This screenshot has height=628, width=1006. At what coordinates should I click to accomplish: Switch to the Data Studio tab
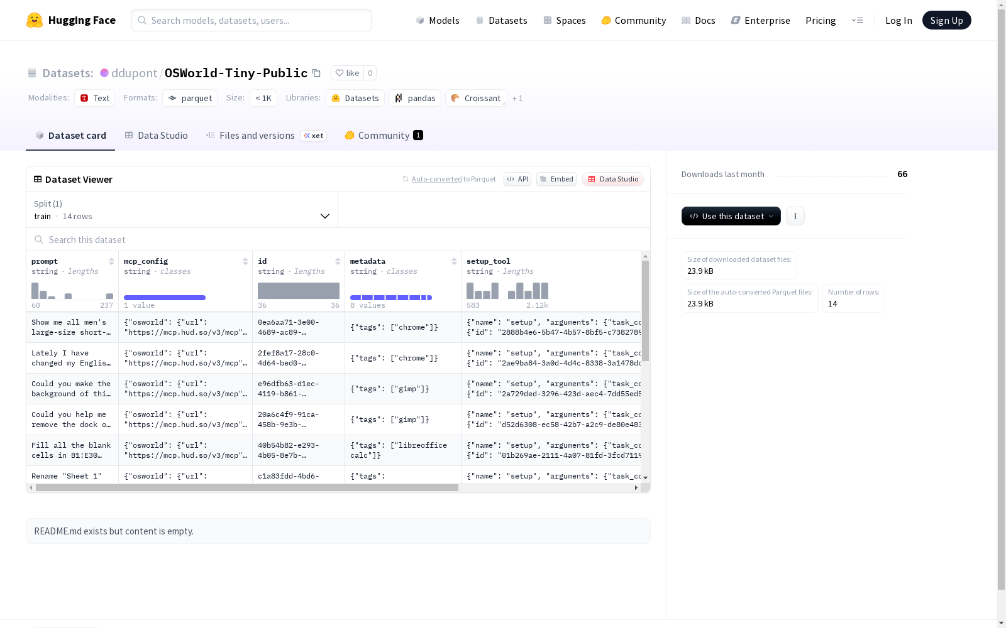[157, 136]
